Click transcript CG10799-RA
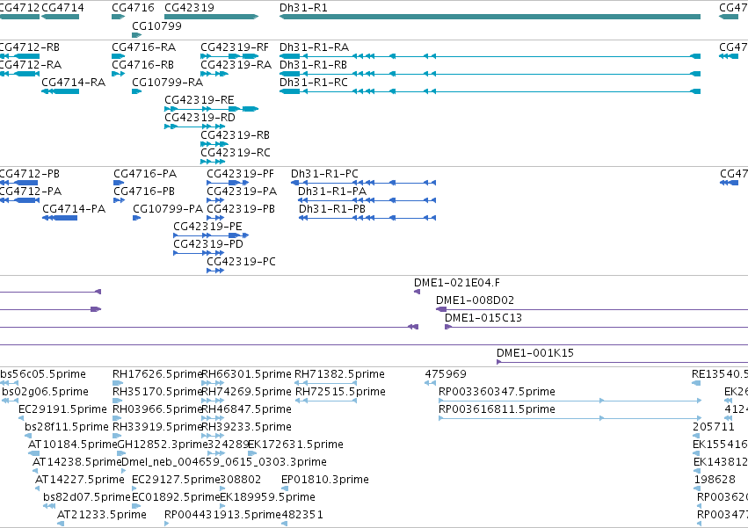This screenshot has width=748, height=528. click(137, 91)
